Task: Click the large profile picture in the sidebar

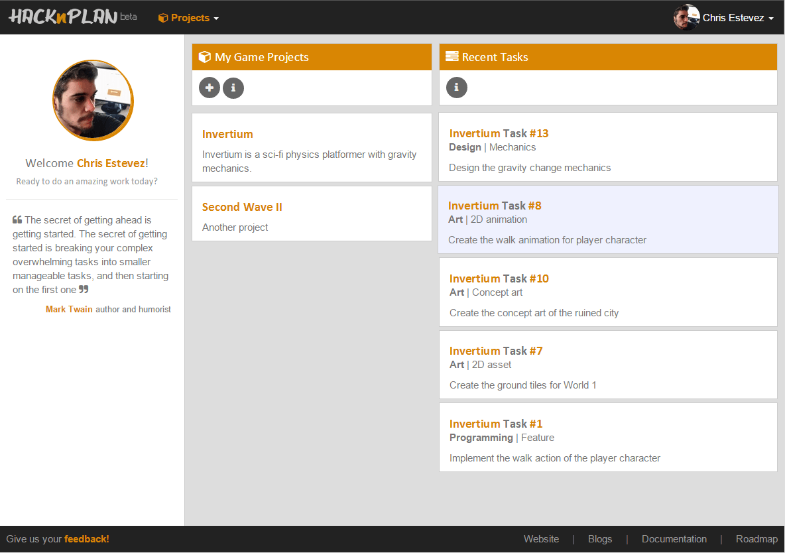Action: [93, 100]
